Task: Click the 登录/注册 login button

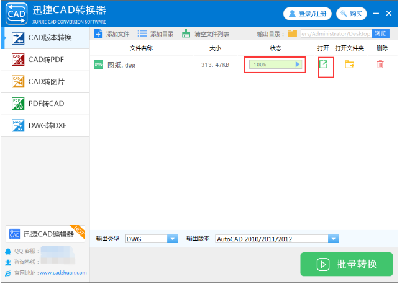Action: tap(308, 14)
